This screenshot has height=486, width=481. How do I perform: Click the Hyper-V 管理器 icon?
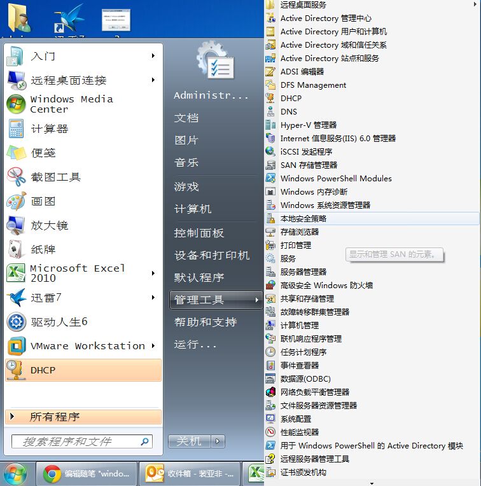[x=270, y=125]
